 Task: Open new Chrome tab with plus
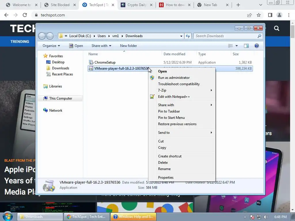point(238,5)
